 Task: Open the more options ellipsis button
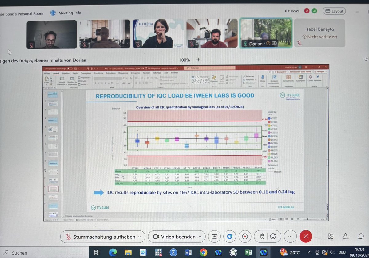[x=290, y=237]
